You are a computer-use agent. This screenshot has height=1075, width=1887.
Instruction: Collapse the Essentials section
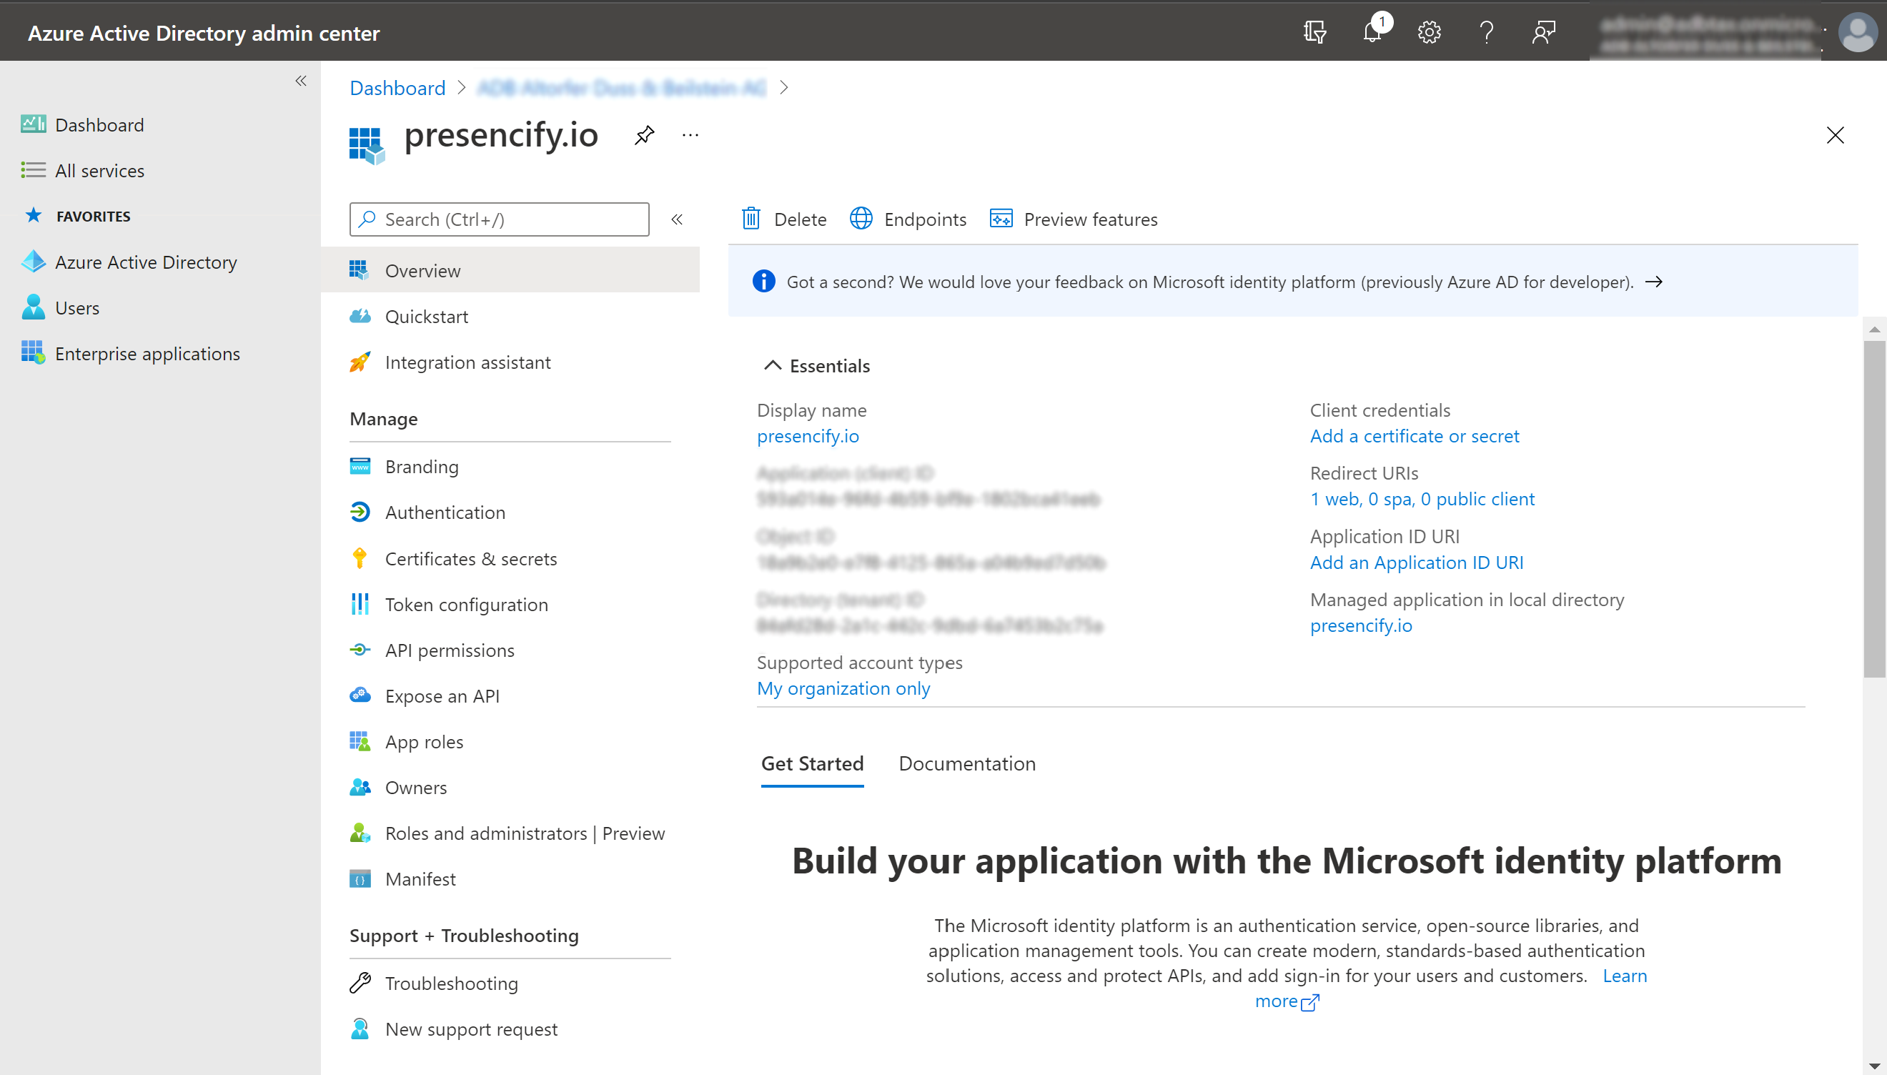pyautogui.click(x=772, y=365)
